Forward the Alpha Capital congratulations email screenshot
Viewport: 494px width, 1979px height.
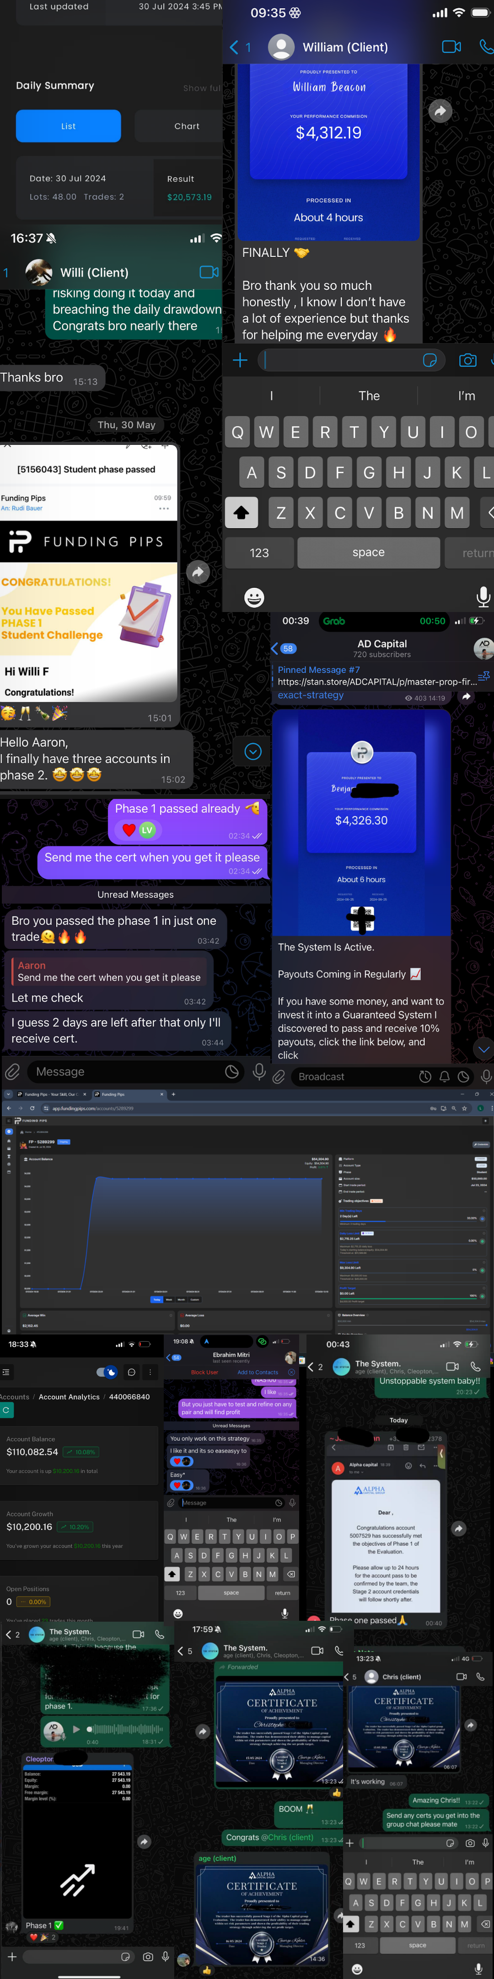(459, 1529)
